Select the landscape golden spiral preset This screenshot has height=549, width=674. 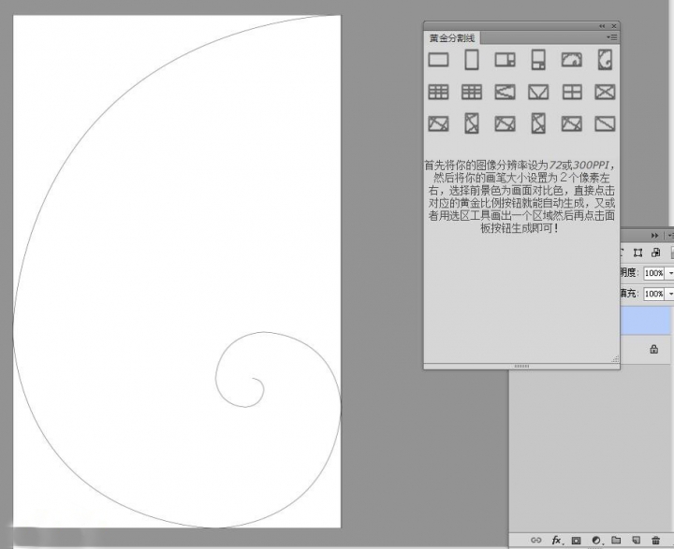tap(572, 60)
